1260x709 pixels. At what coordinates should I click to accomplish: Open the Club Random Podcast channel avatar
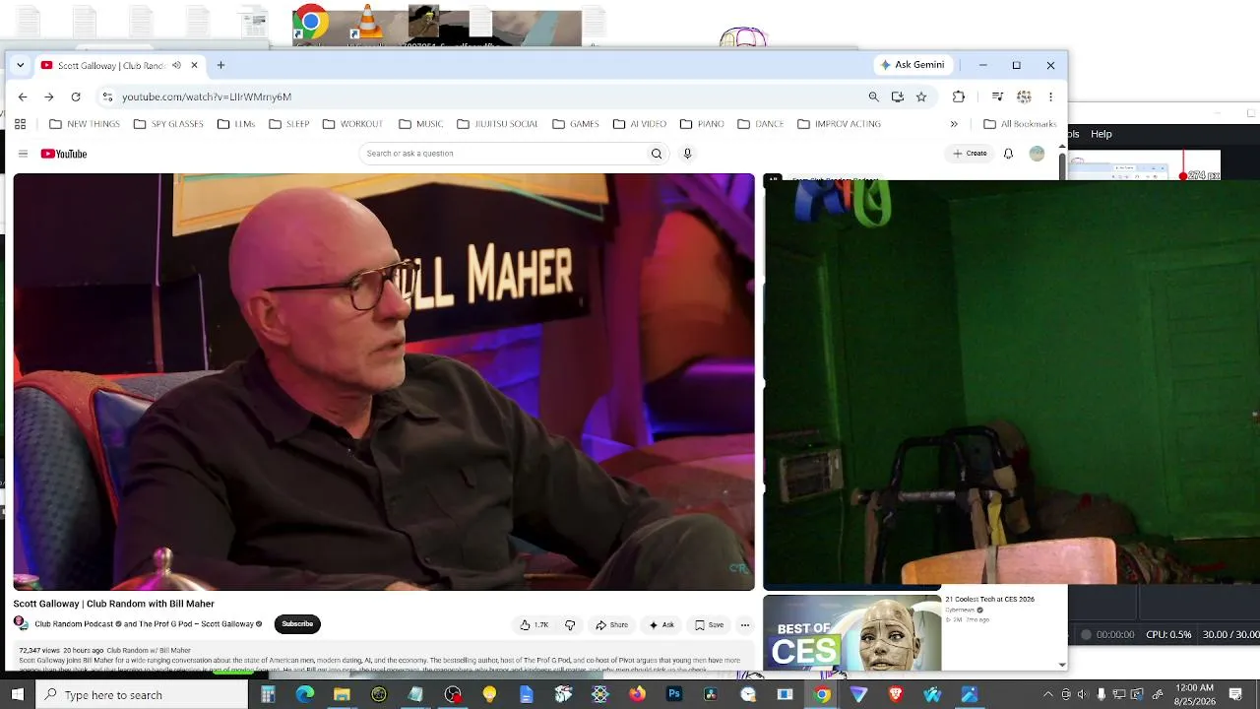[x=21, y=623]
